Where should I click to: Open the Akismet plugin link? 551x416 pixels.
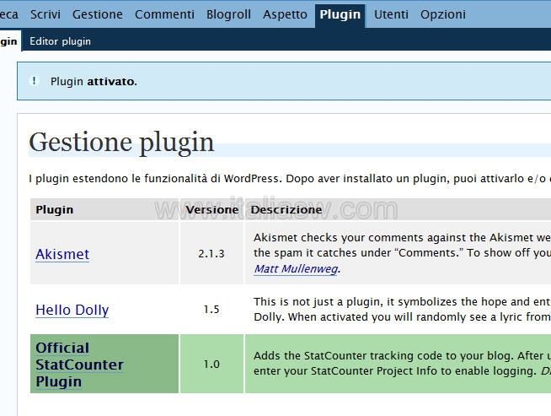pyautogui.click(x=62, y=254)
